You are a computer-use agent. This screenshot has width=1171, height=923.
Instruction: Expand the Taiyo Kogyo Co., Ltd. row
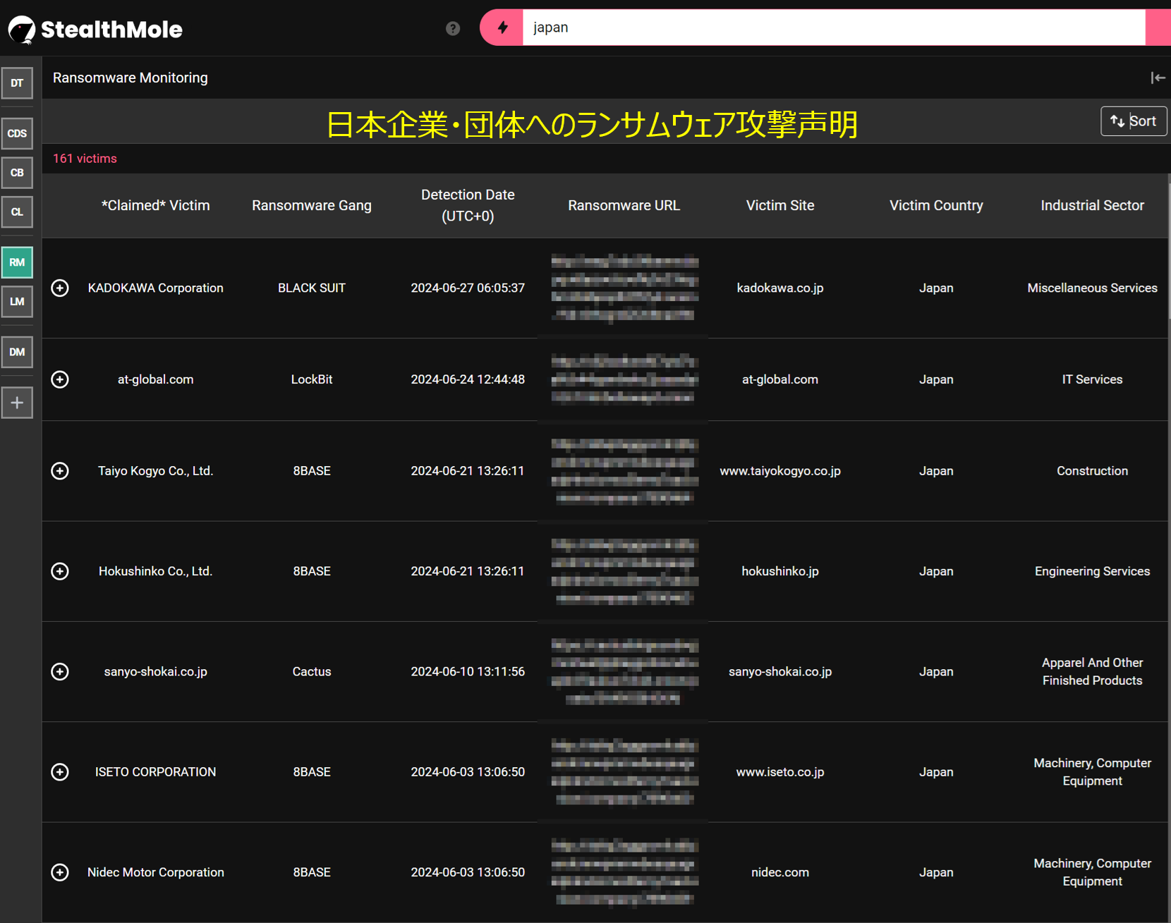point(60,471)
